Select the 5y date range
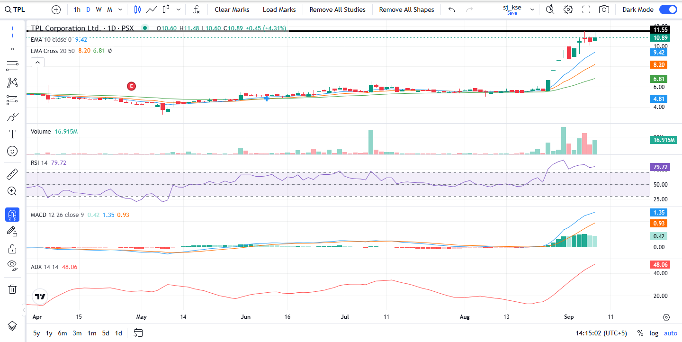The width and height of the screenshot is (682, 342). pyautogui.click(x=36, y=333)
